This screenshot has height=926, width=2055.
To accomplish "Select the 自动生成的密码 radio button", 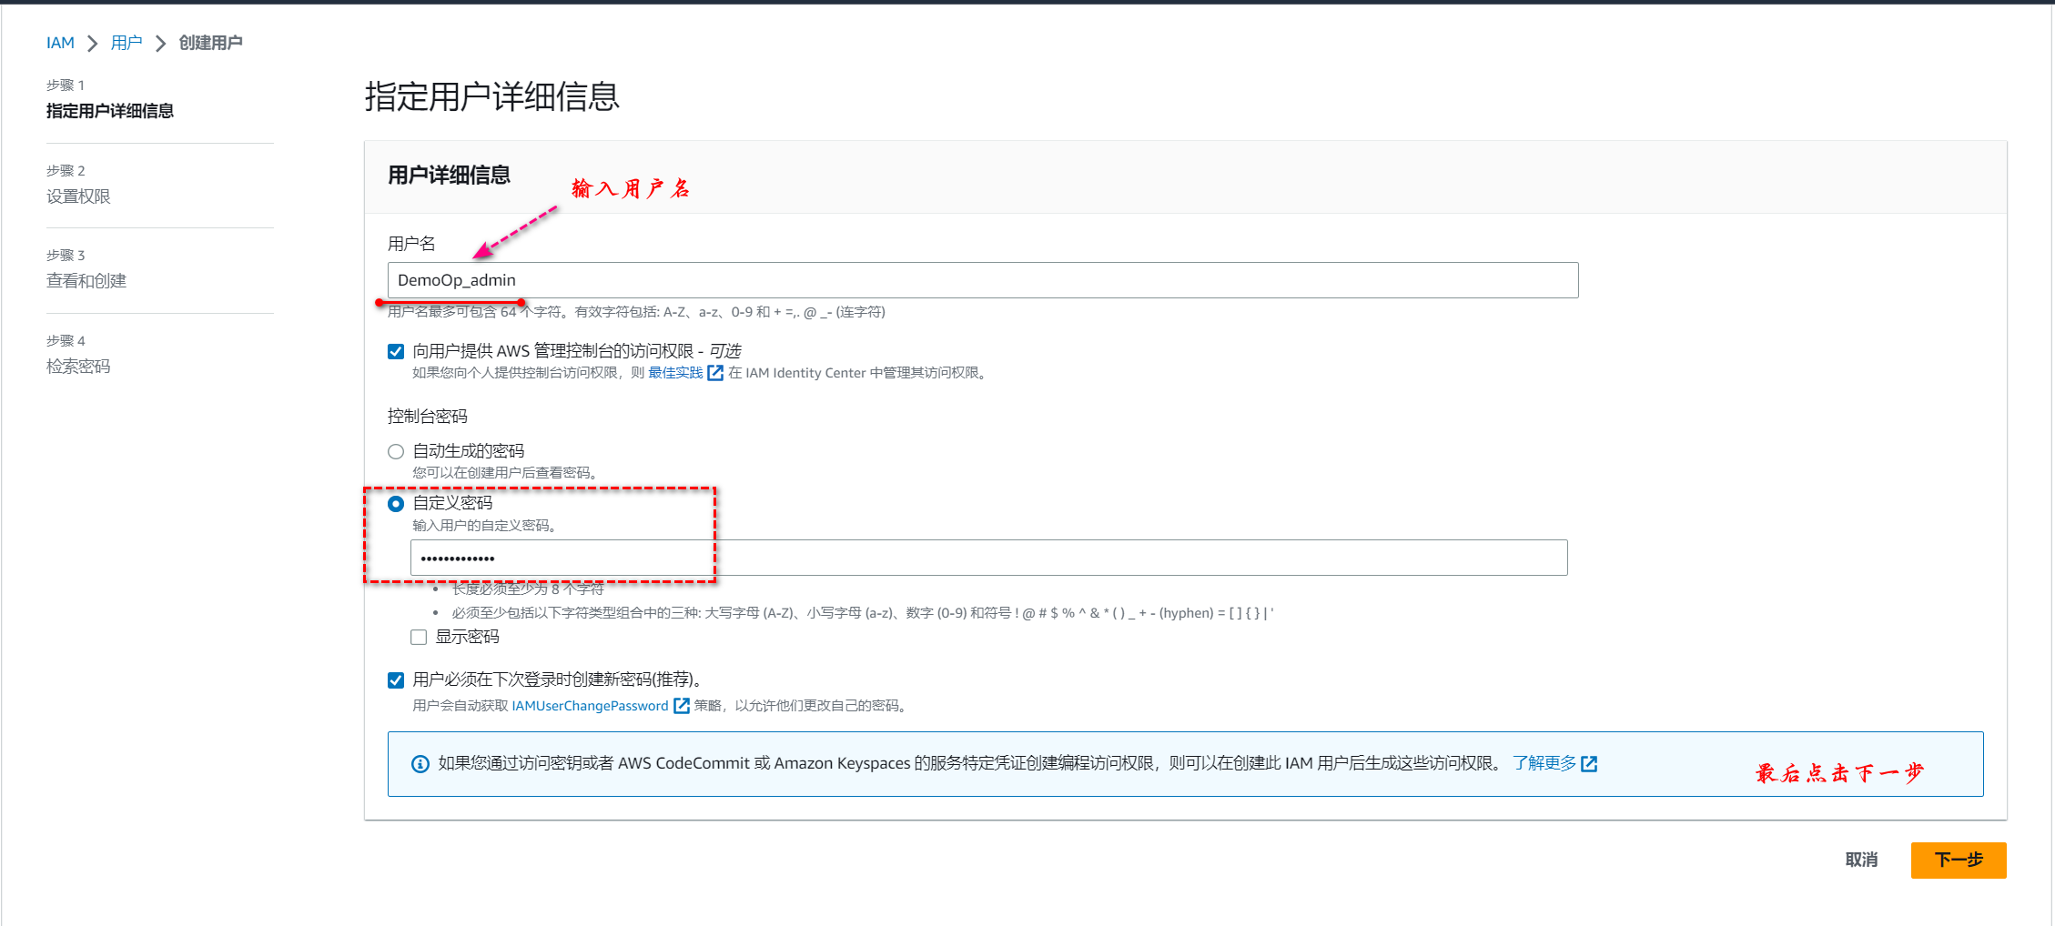I will (396, 451).
